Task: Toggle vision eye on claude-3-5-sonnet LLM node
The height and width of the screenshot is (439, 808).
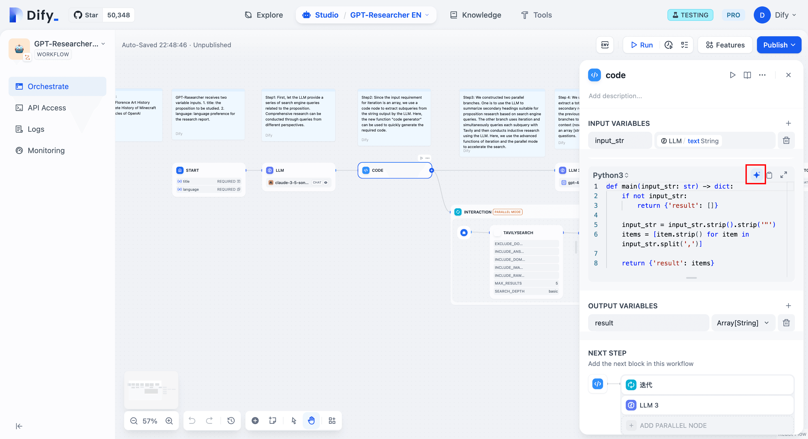Action: [326, 182]
